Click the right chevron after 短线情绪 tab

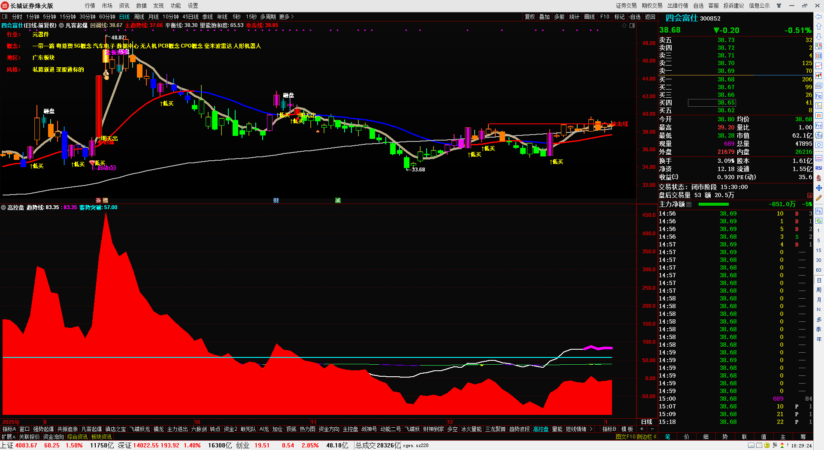591,429
